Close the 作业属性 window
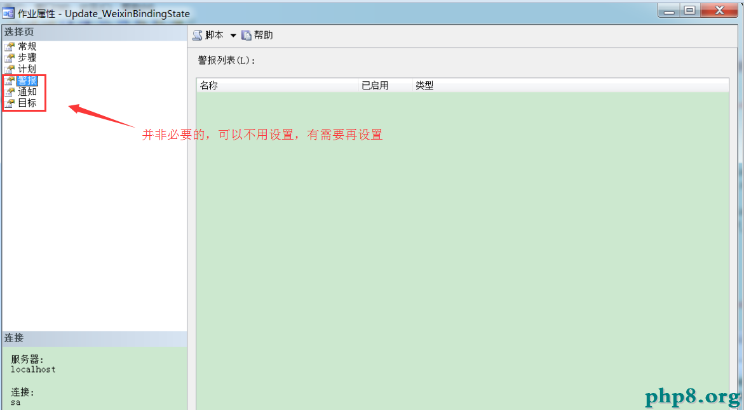This screenshot has height=410, width=744. coord(719,11)
